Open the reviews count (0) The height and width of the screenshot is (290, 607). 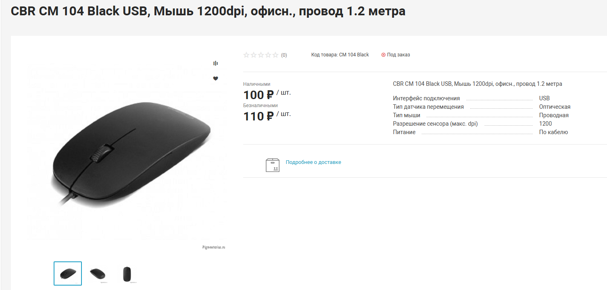click(284, 55)
